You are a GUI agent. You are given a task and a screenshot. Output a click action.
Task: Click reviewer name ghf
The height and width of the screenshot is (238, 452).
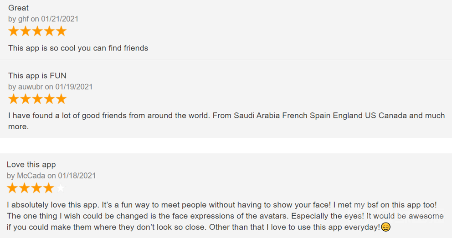[23, 19]
